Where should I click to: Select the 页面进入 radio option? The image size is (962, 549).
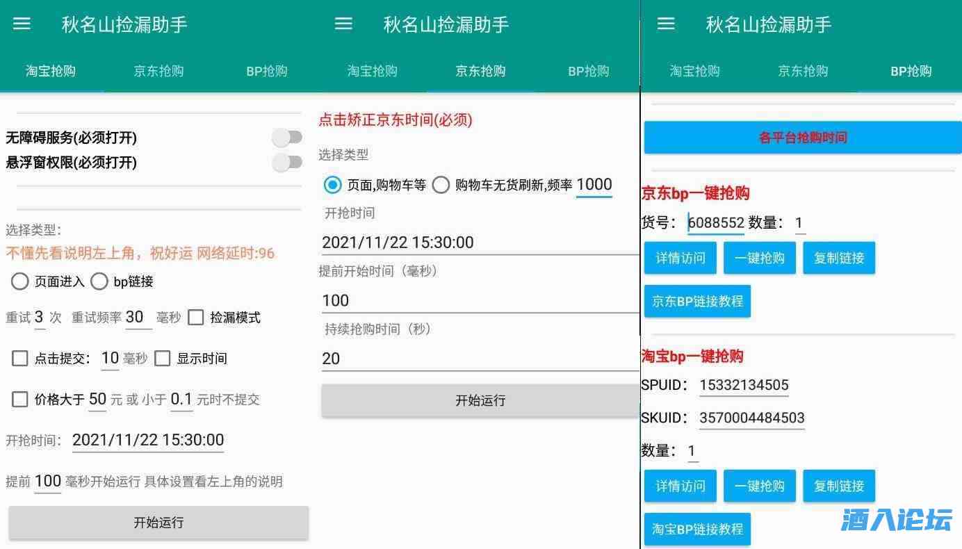tap(20, 281)
